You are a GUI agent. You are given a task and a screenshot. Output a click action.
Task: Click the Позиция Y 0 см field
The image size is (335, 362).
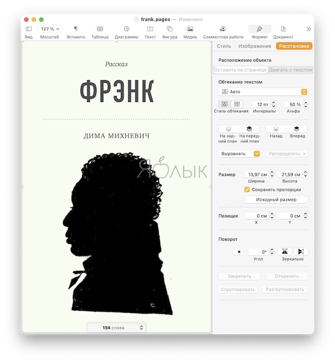290,216
